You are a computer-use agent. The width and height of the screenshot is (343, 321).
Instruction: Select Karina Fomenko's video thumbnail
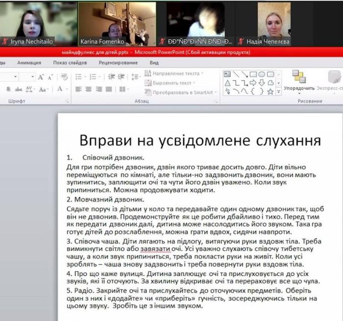tap(117, 23)
